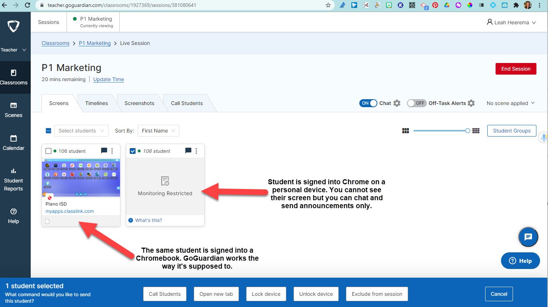Open the Sessions tab
The width and height of the screenshot is (548, 307).
(48, 22)
